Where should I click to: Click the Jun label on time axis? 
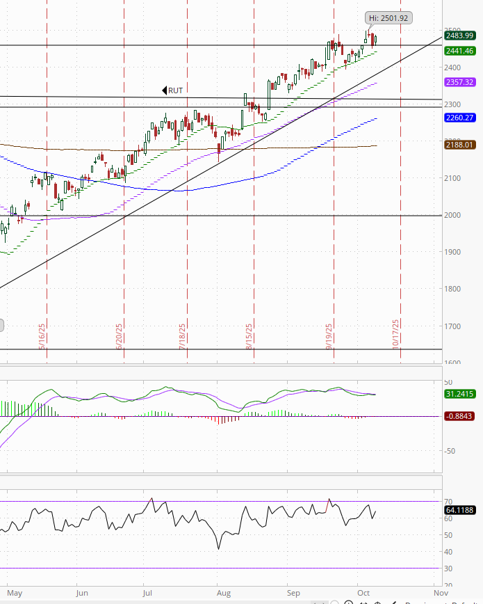point(82,593)
